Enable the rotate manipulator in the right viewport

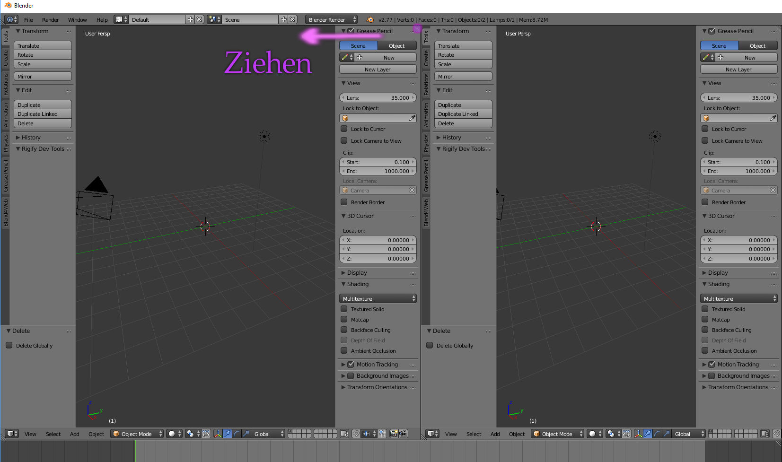(657, 434)
